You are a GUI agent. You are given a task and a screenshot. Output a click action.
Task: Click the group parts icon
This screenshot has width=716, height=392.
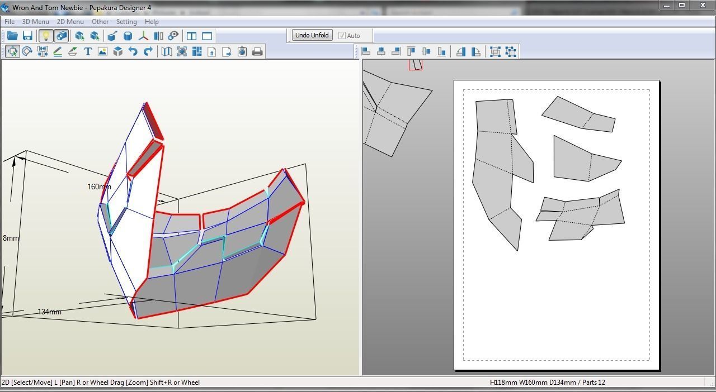click(x=495, y=51)
